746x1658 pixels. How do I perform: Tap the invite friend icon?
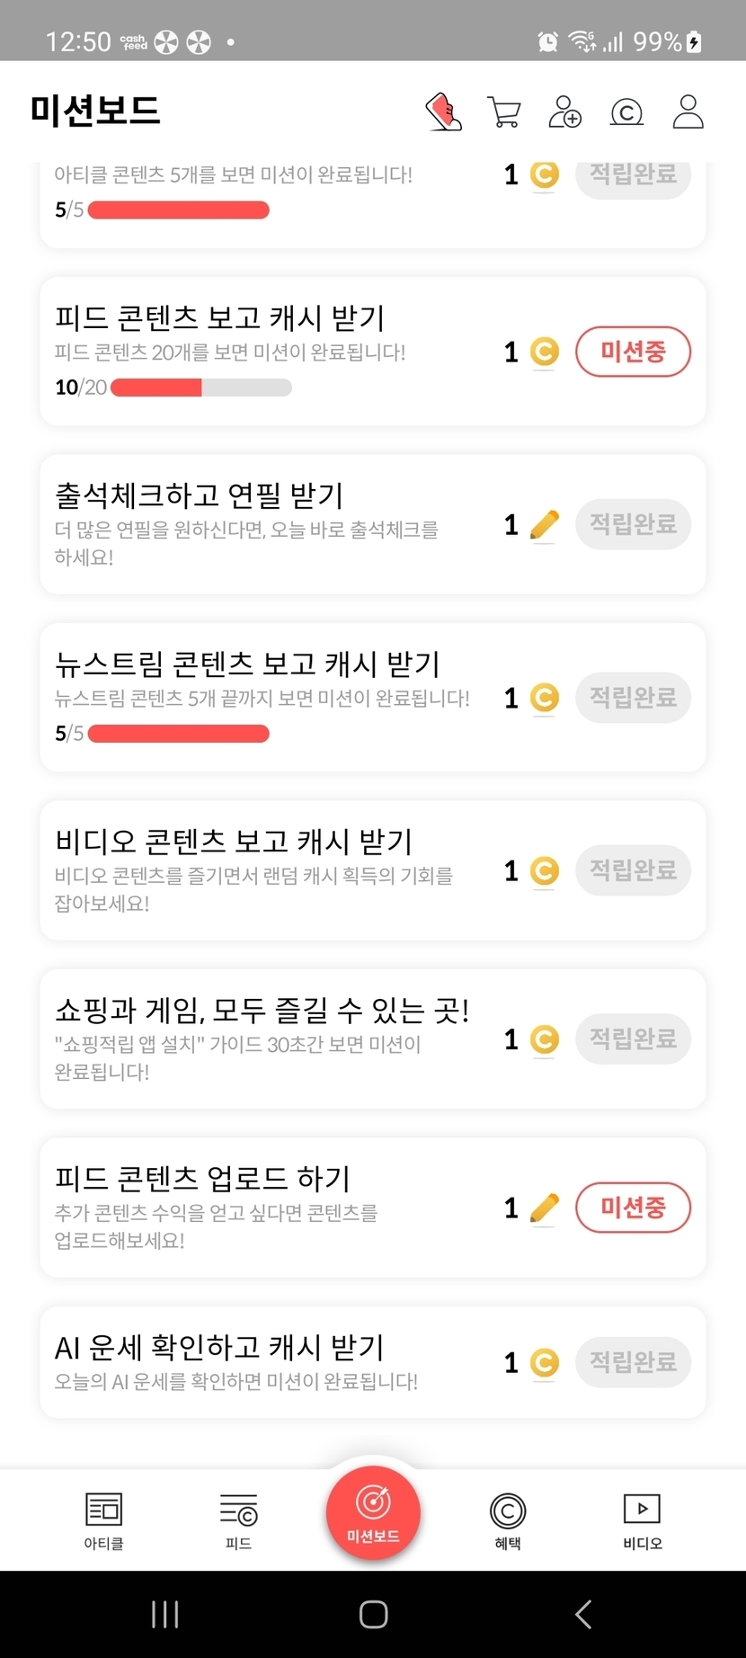tap(565, 112)
